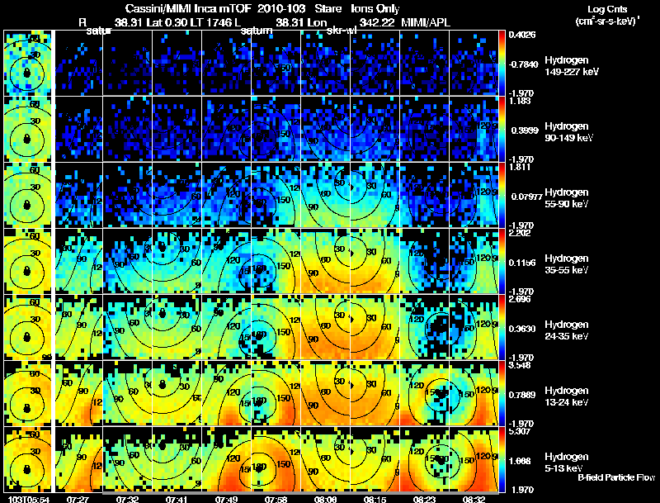
Task: Click the Hydrogen 90-149 keV color bar
Action: [502, 129]
